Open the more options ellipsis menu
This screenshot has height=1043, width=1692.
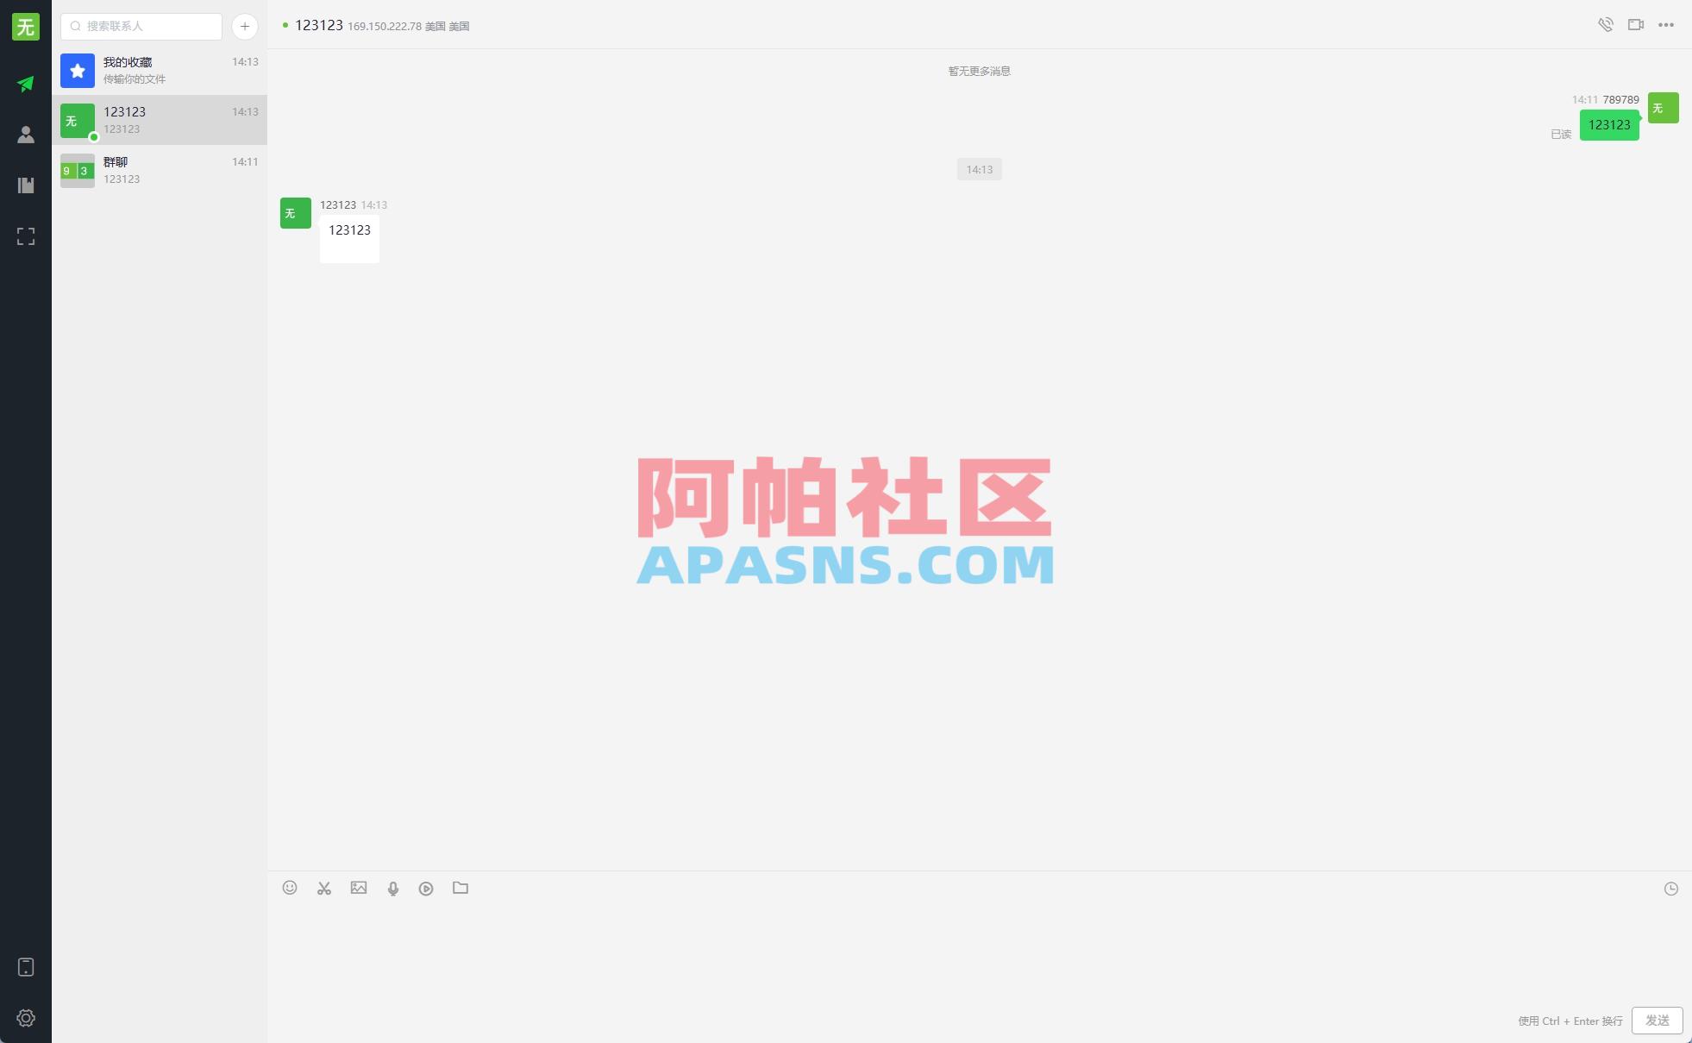(x=1666, y=25)
